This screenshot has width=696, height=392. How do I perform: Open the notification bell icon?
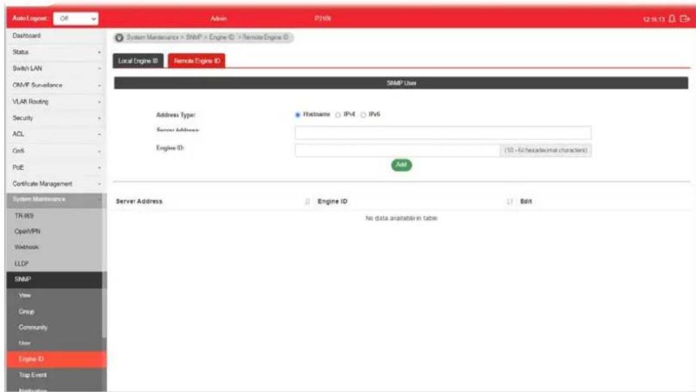[x=672, y=19]
